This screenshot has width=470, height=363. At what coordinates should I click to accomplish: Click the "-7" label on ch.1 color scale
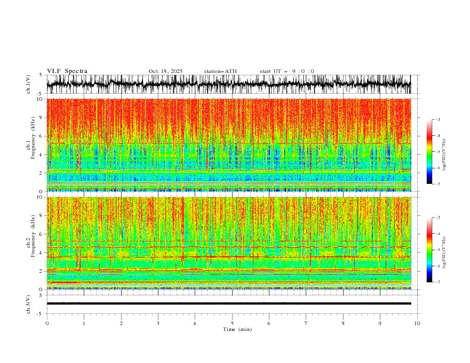438,184
